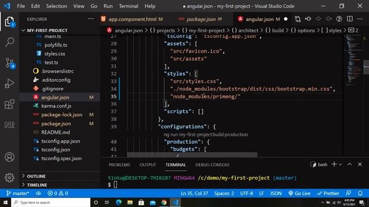Screen dimensions: 369x207
Task: Switch to app.component.html editor tab
Action: pyautogui.click(x=132, y=19)
